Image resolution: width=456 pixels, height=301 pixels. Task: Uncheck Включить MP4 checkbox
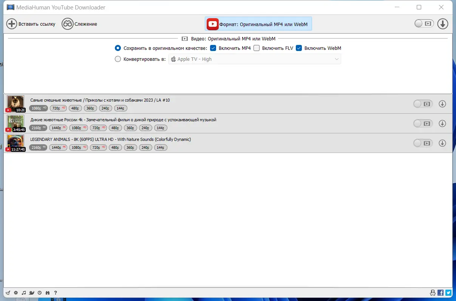pyautogui.click(x=213, y=48)
